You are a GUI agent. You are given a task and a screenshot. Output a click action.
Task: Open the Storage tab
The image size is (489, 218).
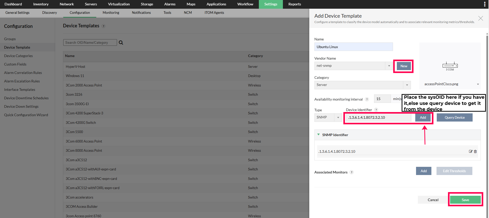click(147, 4)
